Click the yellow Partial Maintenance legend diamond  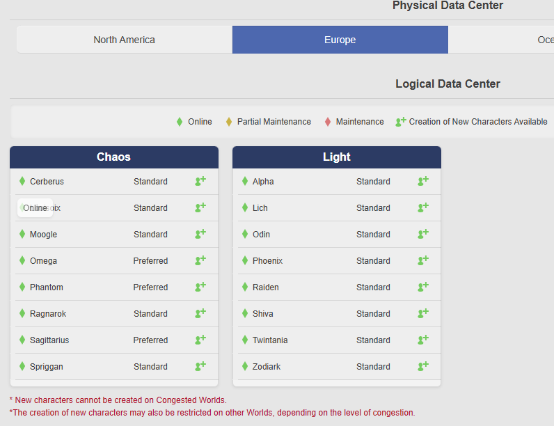(x=229, y=122)
